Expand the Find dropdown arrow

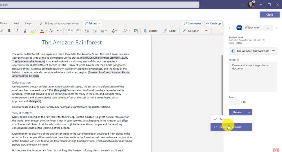coord(128,31)
